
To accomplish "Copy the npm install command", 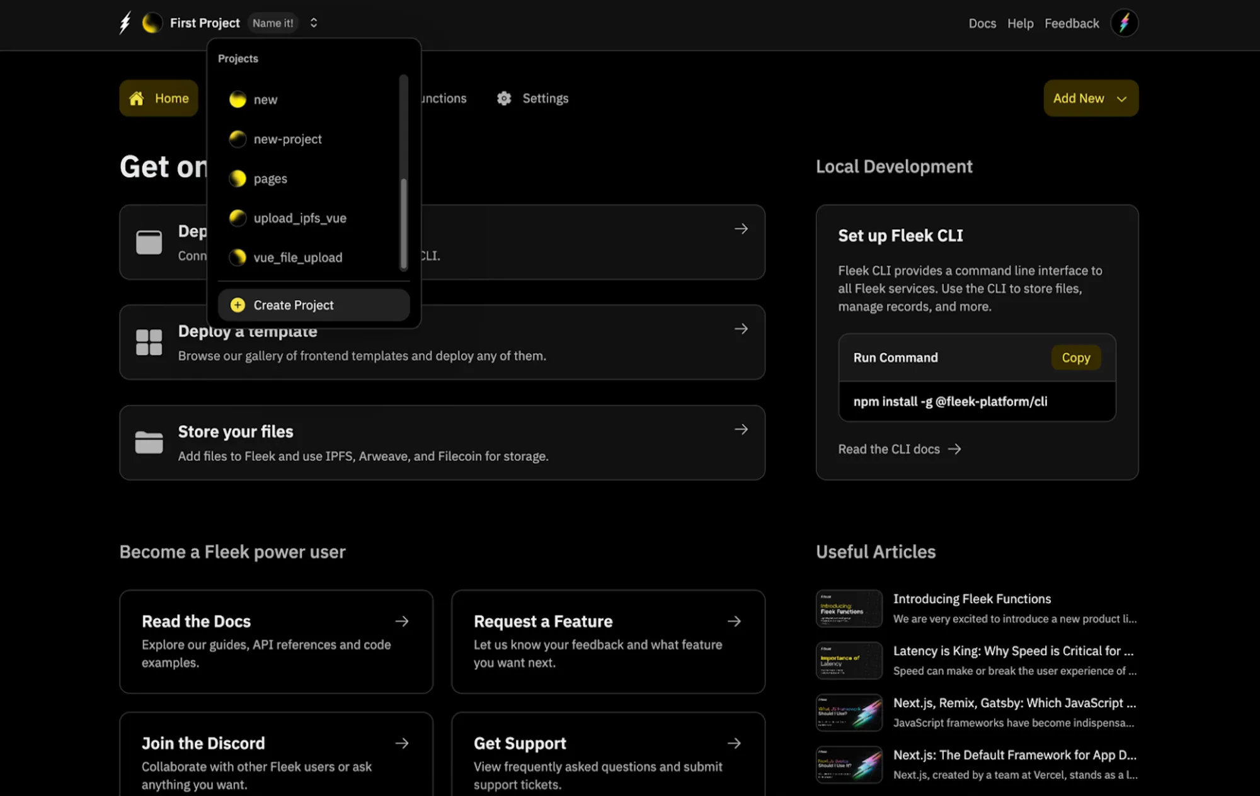I will (x=1075, y=358).
